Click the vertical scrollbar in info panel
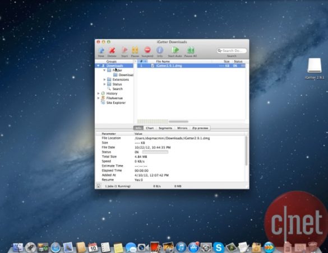This screenshot has width=328, height=253. pyautogui.click(x=246, y=151)
